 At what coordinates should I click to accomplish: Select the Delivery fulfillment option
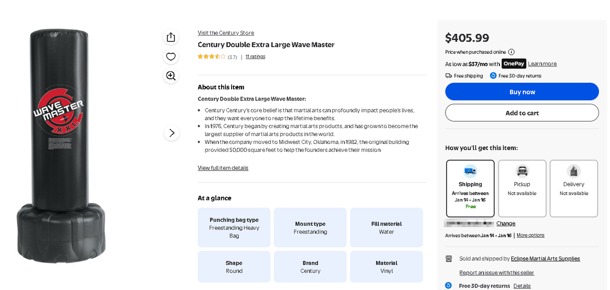point(573,189)
